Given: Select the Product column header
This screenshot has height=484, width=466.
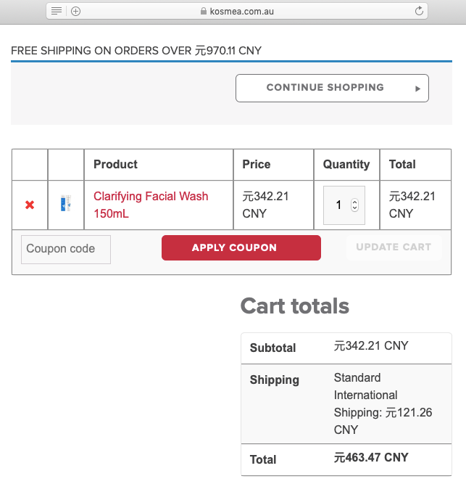Looking at the screenshot, I should pyautogui.click(x=115, y=164).
